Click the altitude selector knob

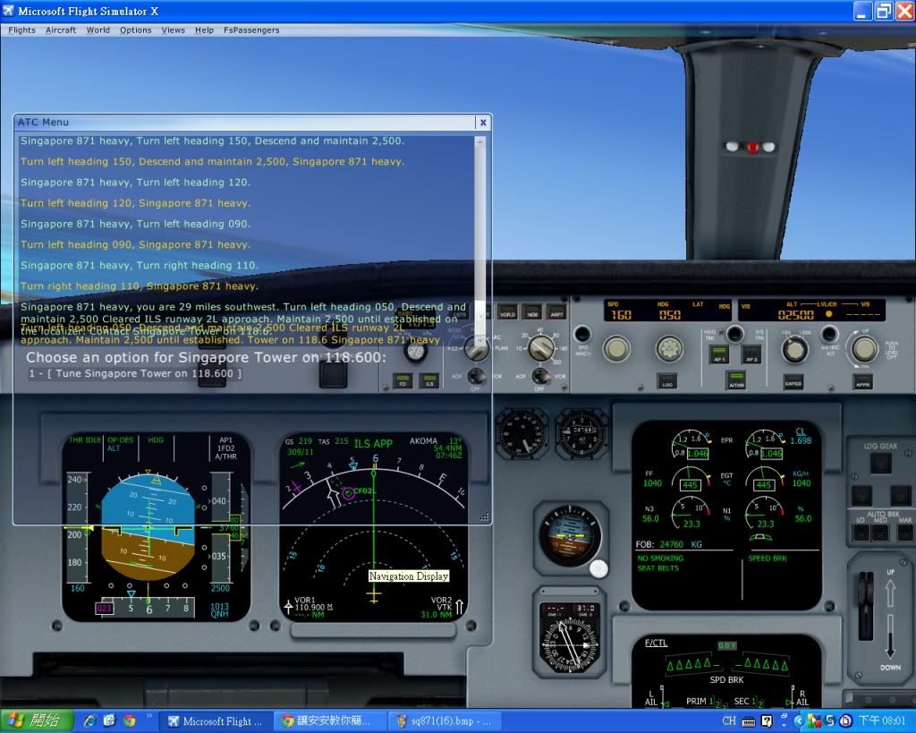click(794, 350)
